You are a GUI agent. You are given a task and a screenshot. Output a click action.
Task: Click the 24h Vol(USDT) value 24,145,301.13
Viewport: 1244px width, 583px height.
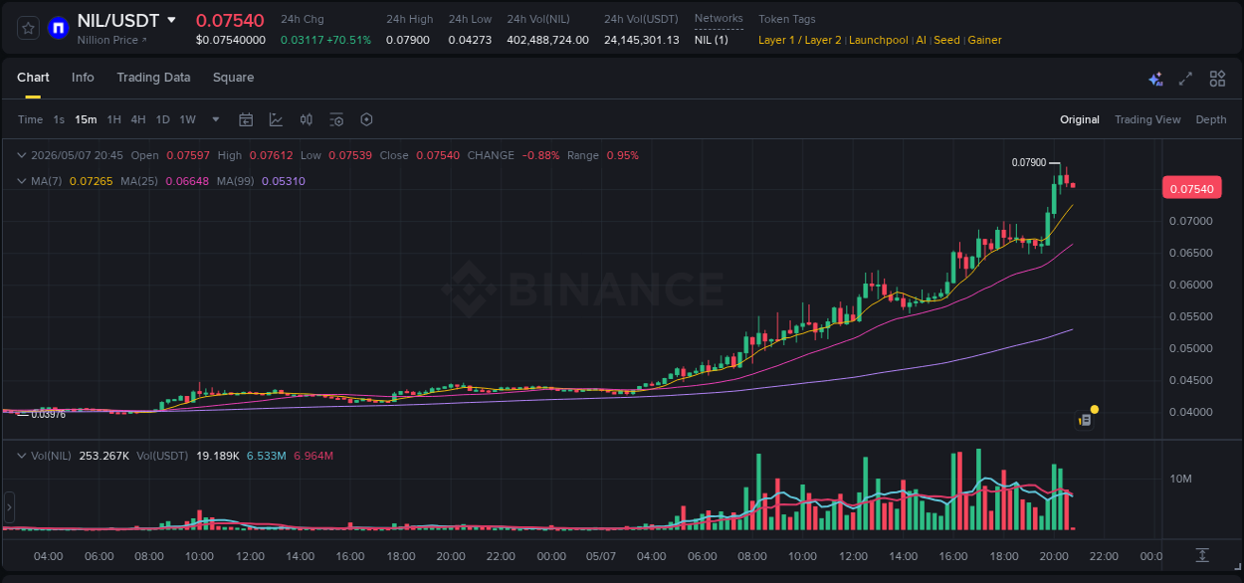point(642,40)
